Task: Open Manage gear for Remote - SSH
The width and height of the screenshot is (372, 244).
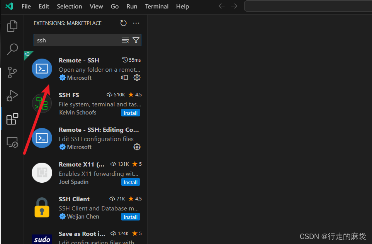Action: coord(137,77)
